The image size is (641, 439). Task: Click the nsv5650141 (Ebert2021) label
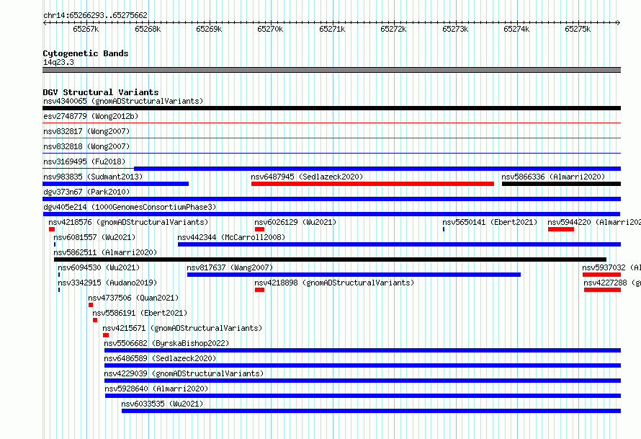490,222
